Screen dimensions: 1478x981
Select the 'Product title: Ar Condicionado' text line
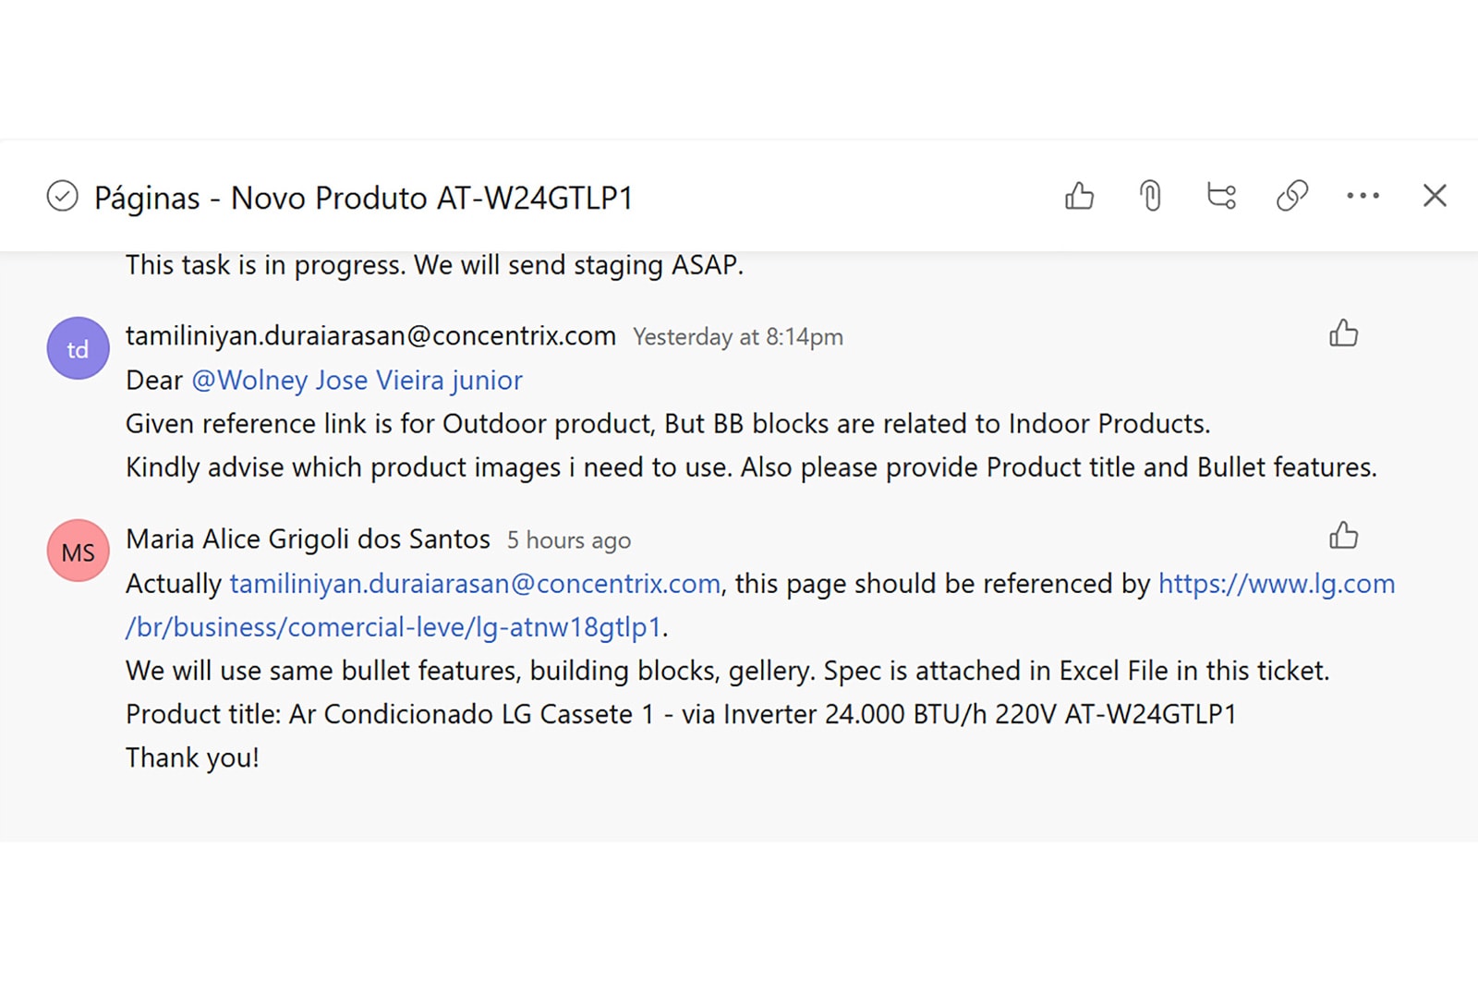coord(681,714)
